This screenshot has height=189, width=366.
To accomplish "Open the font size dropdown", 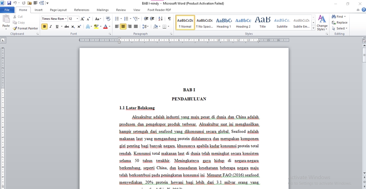I will 77,19.
